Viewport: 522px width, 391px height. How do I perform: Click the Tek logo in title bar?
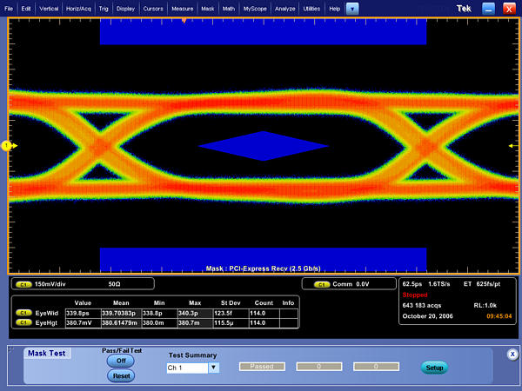point(465,8)
